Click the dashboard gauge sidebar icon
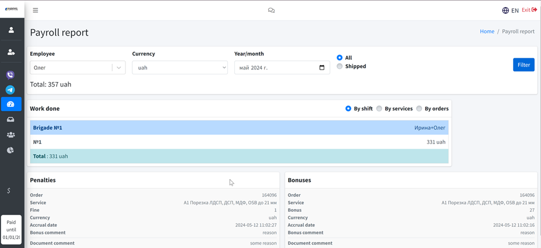The height and width of the screenshot is (248, 541). tap(11, 104)
